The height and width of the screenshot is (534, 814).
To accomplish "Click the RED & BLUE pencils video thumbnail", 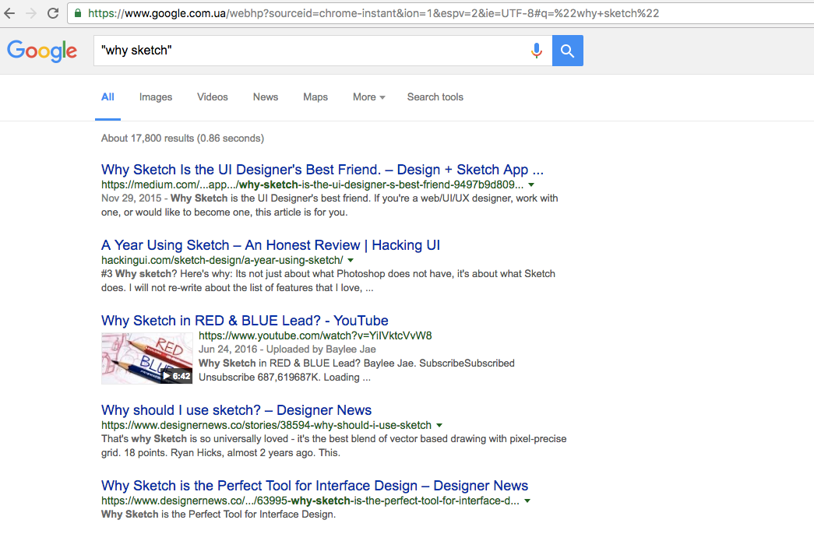I will [147, 359].
